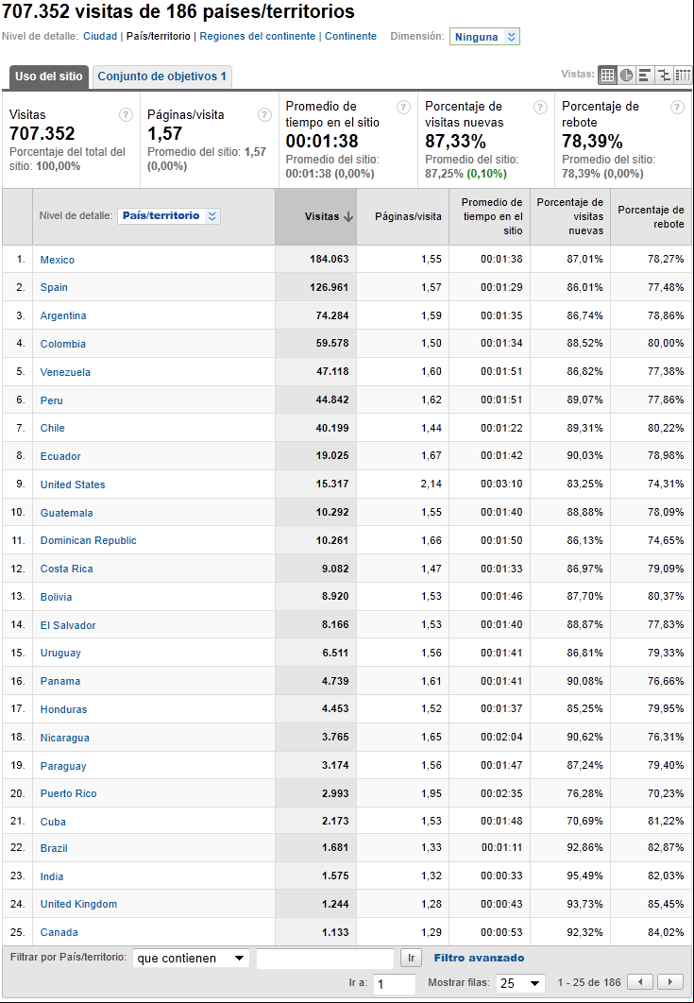Switch to the table grid view icon

[608, 76]
